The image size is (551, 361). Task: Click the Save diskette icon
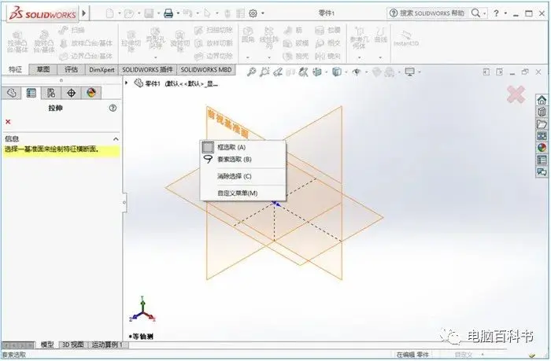[149, 13]
